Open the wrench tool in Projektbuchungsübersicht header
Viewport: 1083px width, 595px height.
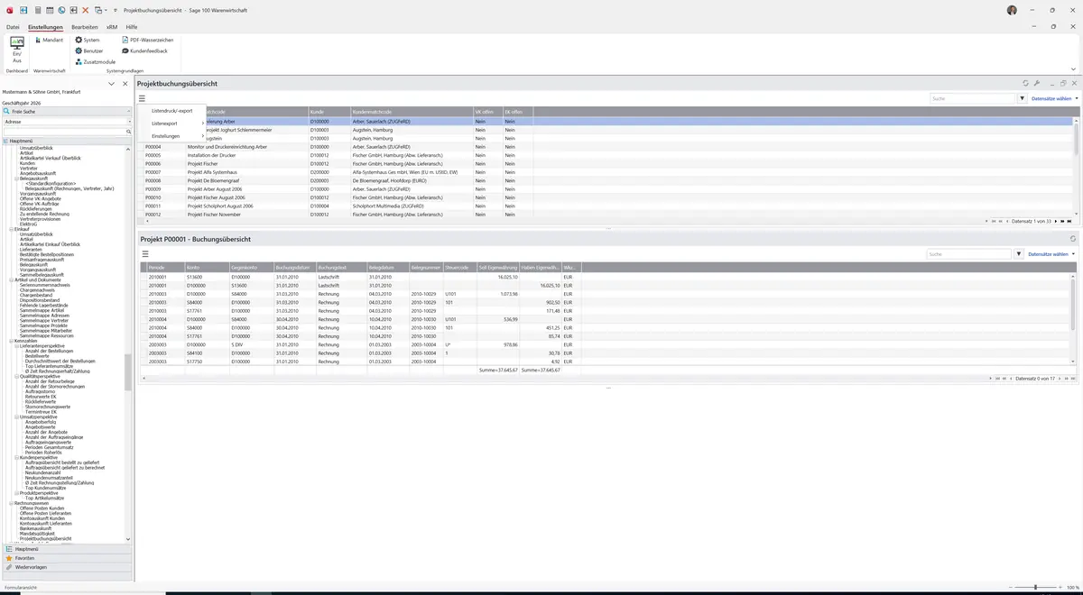point(1037,83)
